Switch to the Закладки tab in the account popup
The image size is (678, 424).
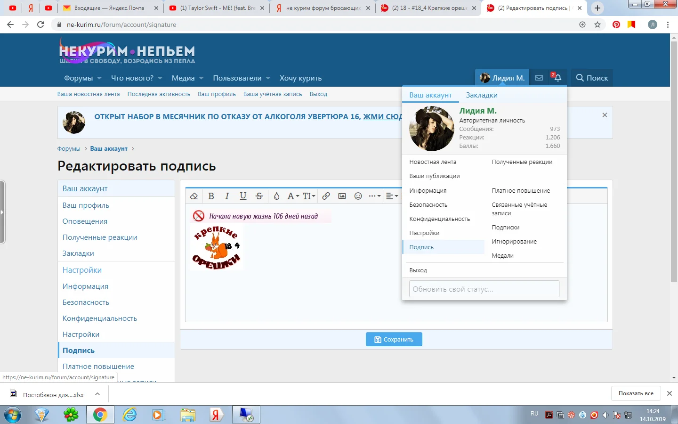[x=481, y=95]
